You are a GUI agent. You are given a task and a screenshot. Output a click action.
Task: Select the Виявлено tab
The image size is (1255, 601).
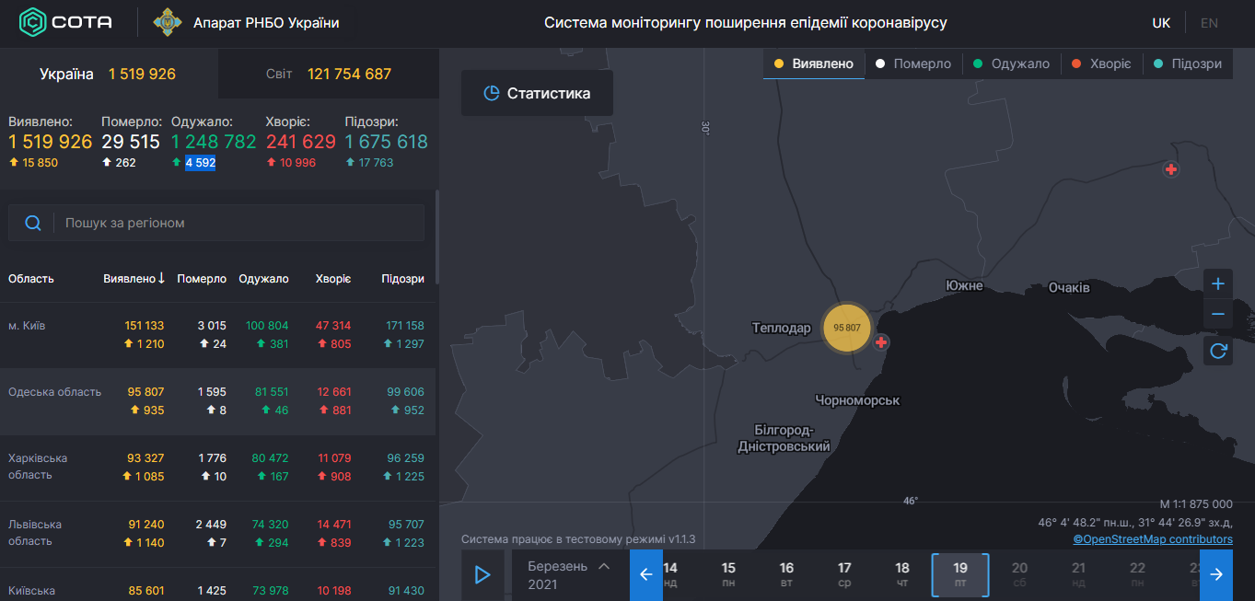tap(813, 64)
